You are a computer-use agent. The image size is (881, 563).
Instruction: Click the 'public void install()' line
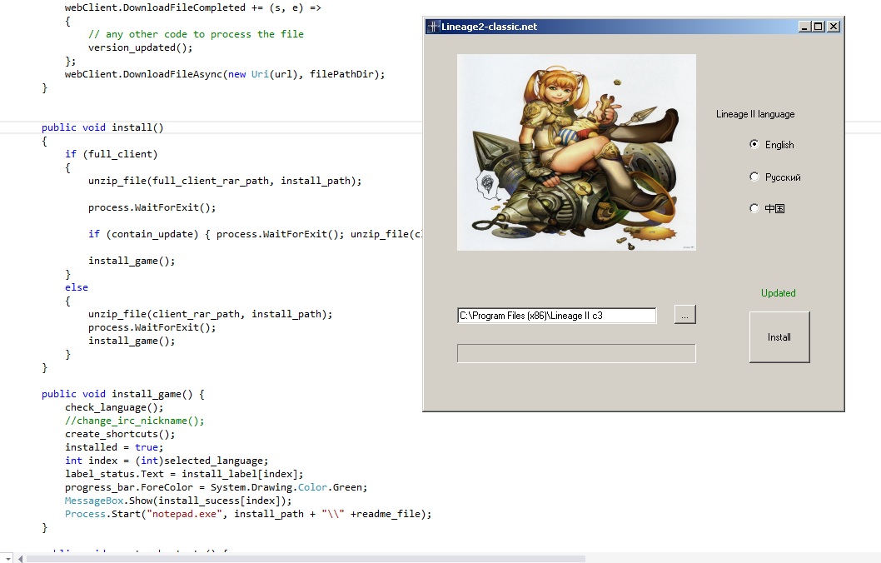click(x=102, y=127)
